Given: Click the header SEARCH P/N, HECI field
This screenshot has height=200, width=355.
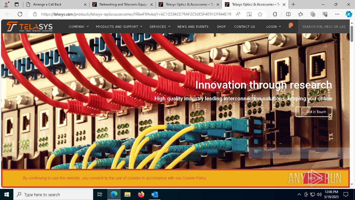Looking at the screenshot, I should (x=324, y=27).
